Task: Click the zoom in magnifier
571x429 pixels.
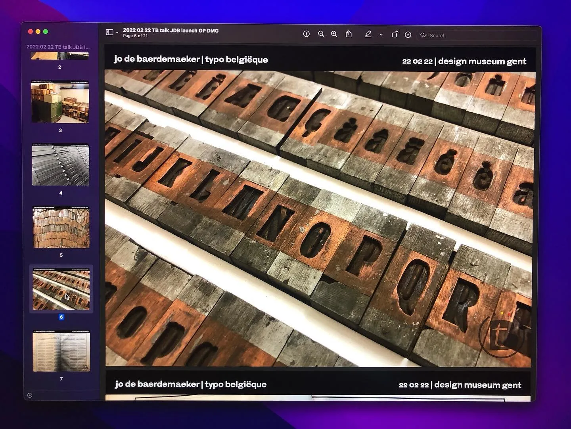Action: 334,34
